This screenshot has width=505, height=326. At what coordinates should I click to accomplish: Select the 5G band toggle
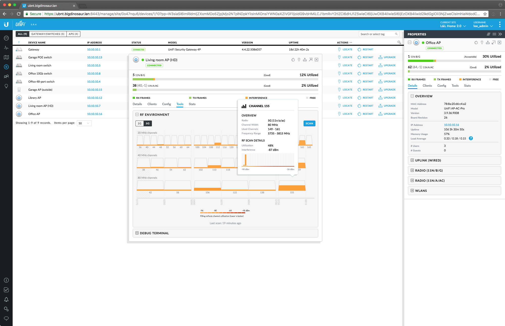click(x=148, y=123)
